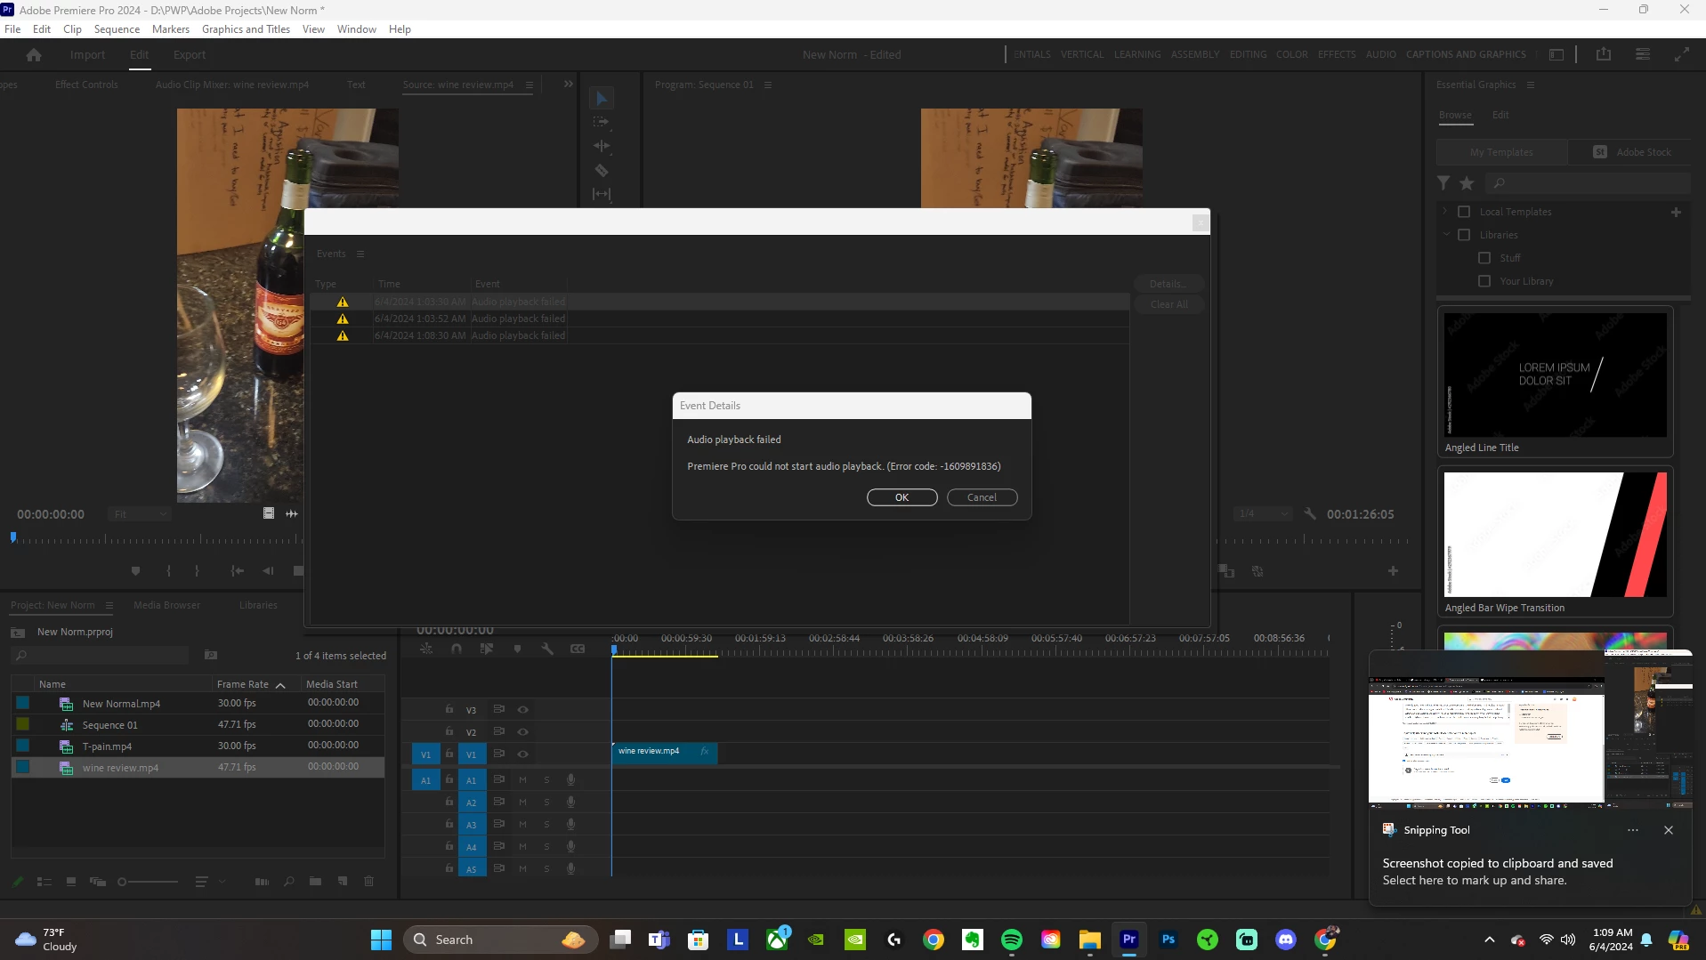Click OK in Event Details dialog
The image size is (1706, 960).
pyautogui.click(x=902, y=497)
